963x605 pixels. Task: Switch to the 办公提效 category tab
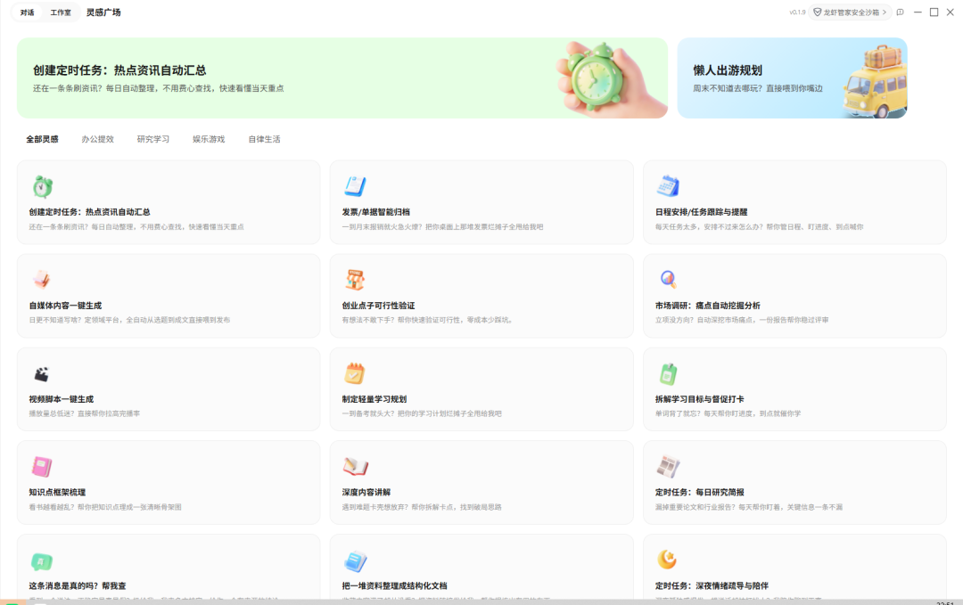[100, 139]
